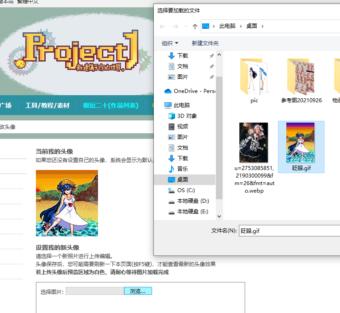Open 工具/教程/素材 nav menu item

pyautogui.click(x=47, y=105)
